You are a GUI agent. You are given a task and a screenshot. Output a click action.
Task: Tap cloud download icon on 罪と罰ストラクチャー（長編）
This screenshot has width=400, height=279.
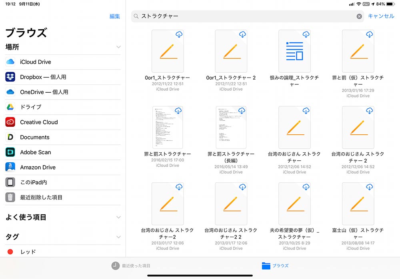pos(242,111)
